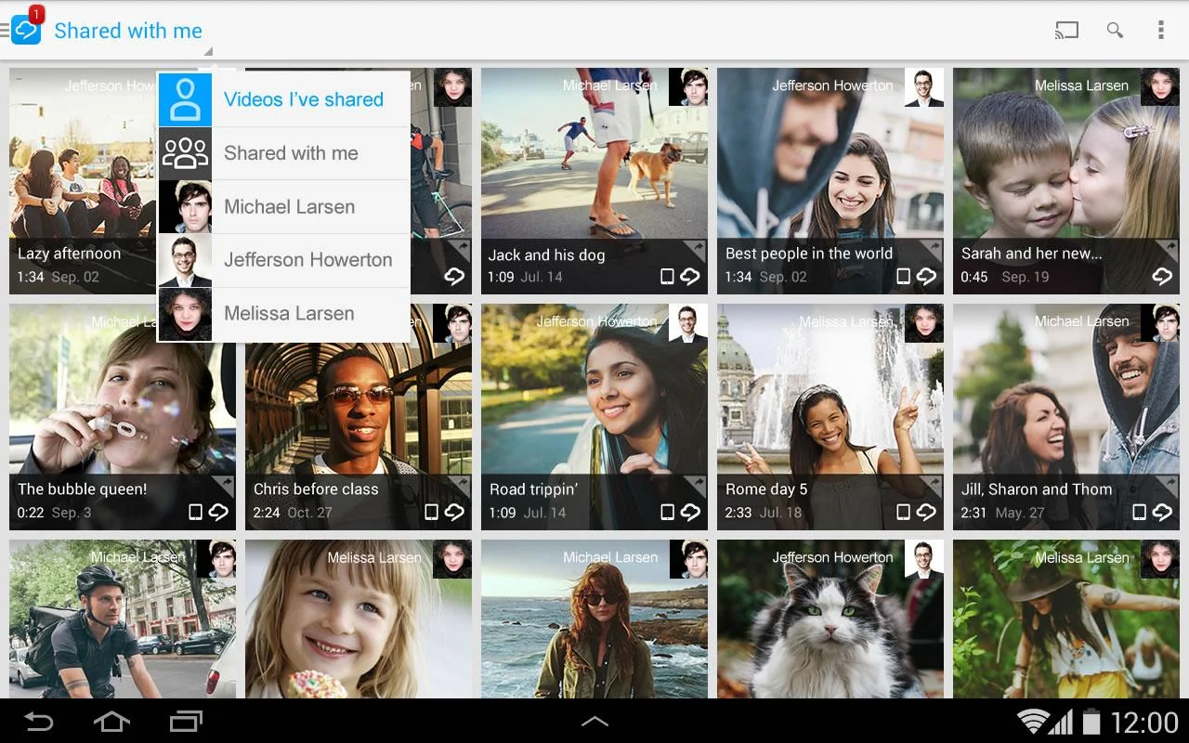Open the three-dot overflow menu

tap(1159, 30)
